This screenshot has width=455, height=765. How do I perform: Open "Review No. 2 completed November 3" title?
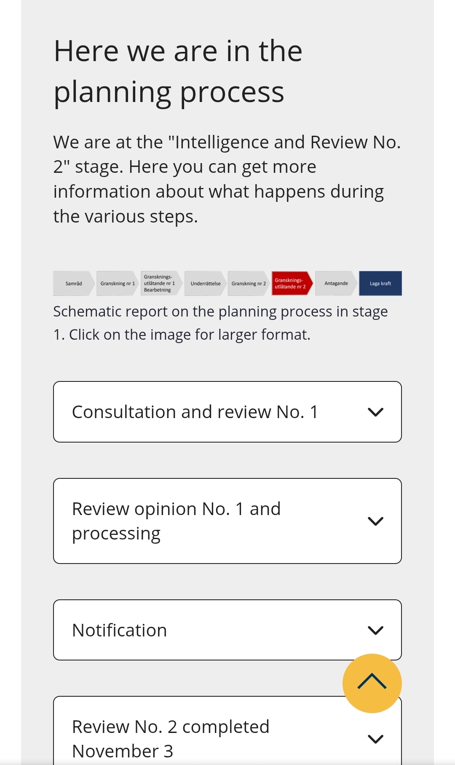[171, 738]
